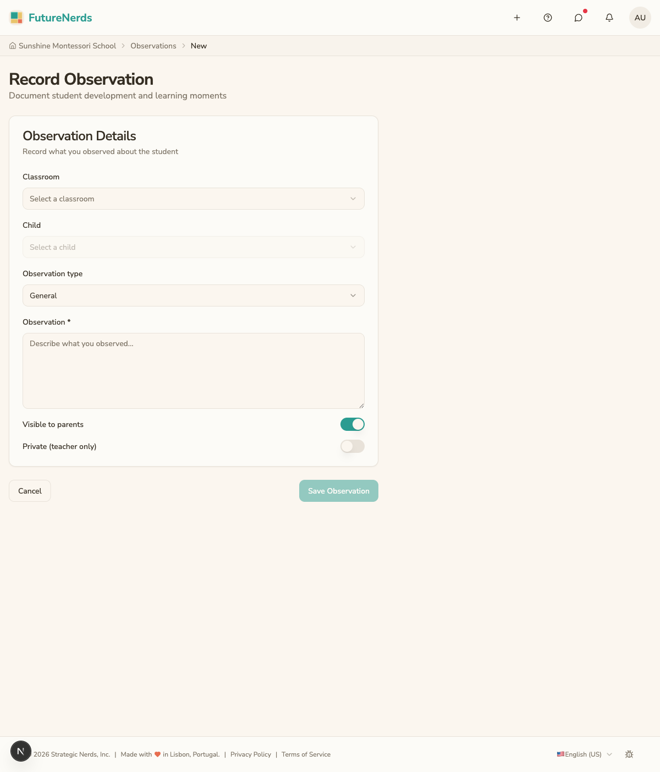Open the AU user avatar menu
Image resolution: width=660 pixels, height=772 pixels.
640,18
